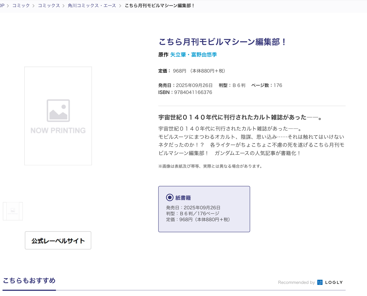Open the コミックス breadcrumb link
This screenshot has height=296, width=367.
click(x=49, y=5)
